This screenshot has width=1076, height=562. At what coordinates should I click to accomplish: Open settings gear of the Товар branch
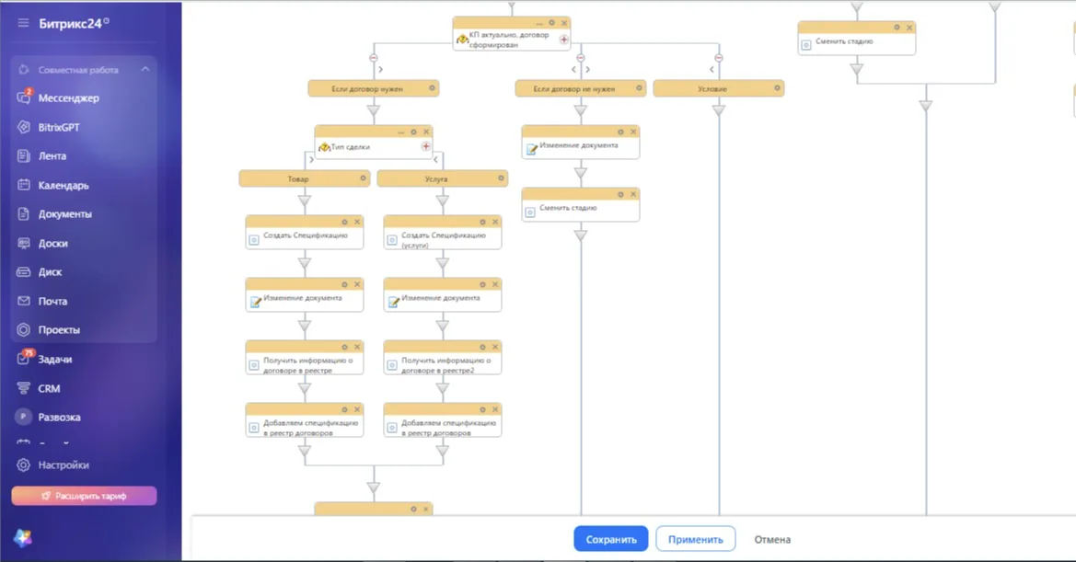pos(363,178)
